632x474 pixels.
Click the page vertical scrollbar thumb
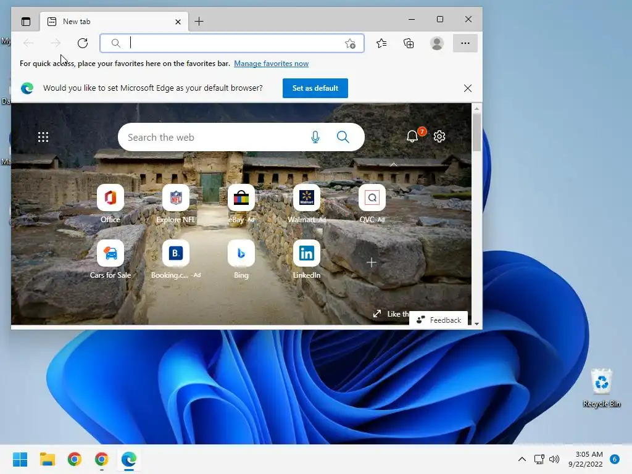click(x=477, y=132)
